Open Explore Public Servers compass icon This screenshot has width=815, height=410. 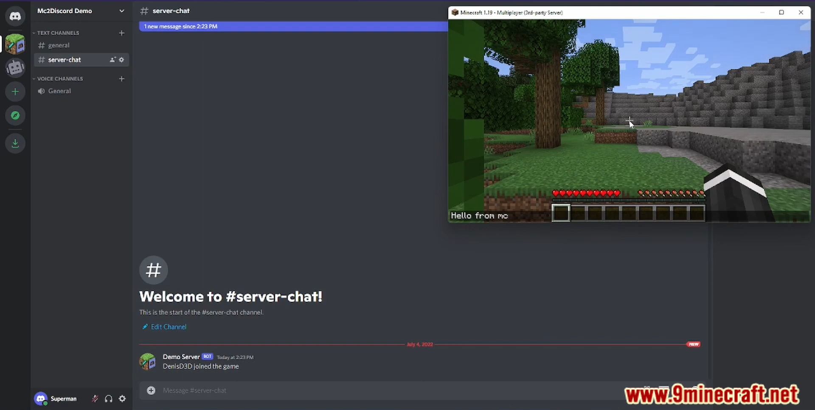(15, 115)
